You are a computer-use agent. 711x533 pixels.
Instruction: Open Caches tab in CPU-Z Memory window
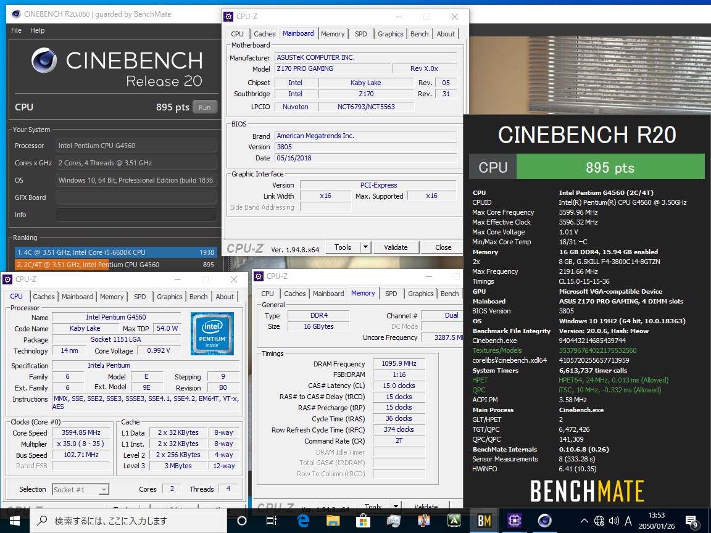[295, 294]
